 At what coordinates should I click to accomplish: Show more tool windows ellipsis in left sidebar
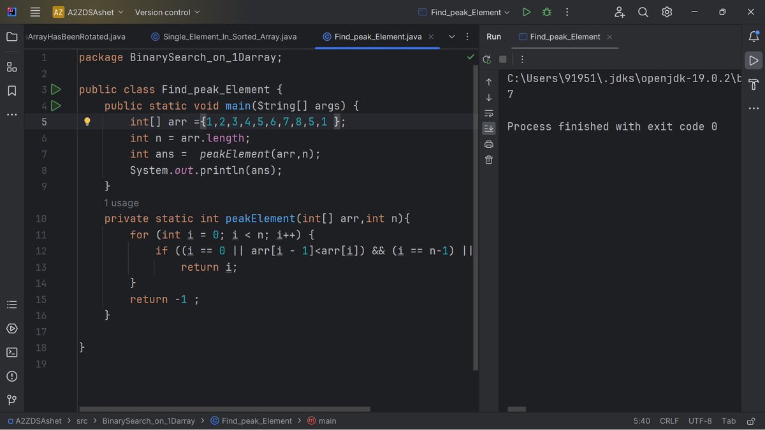tap(11, 115)
